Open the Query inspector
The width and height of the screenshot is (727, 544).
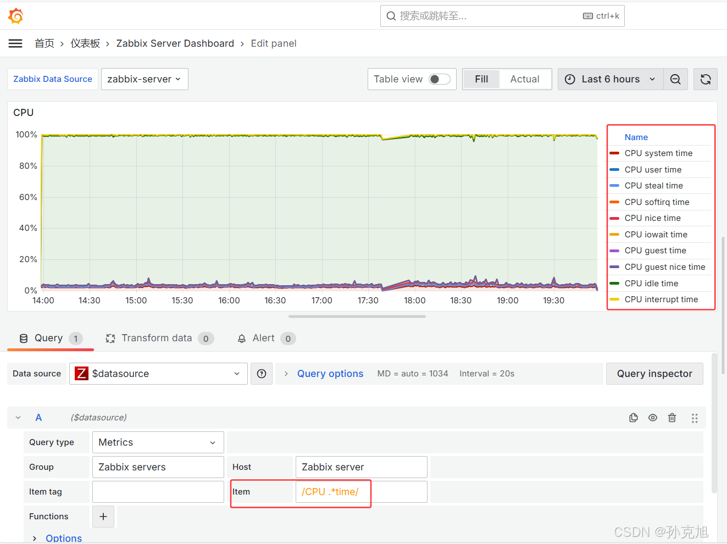point(654,374)
